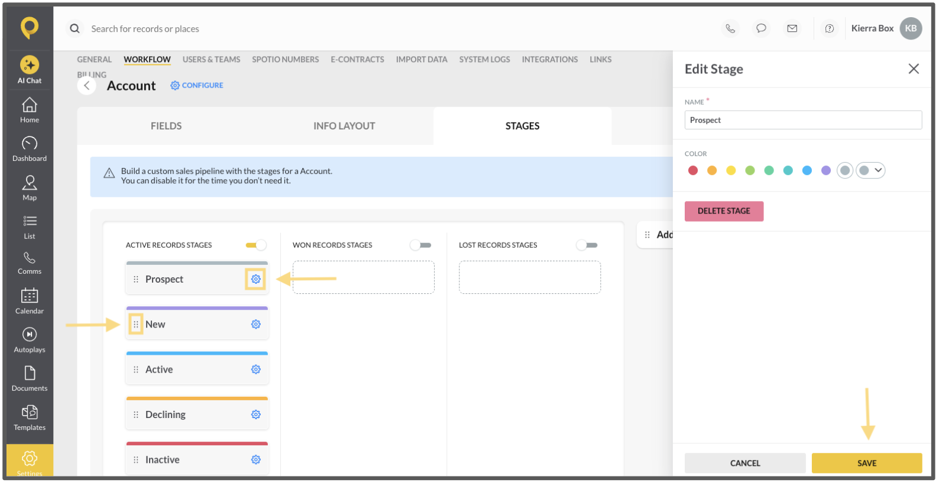Open Settings gear in sidebar
Image resolution: width=939 pixels, height=486 pixels.
pyautogui.click(x=30, y=461)
